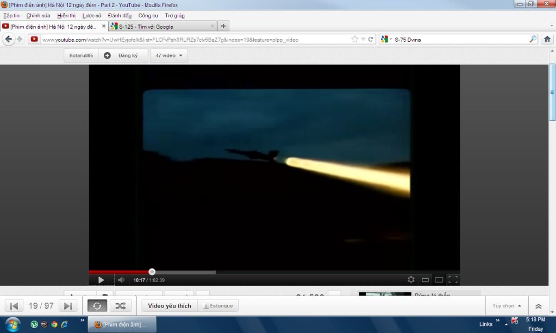Click the YouTube site identity icon

[x=34, y=39]
